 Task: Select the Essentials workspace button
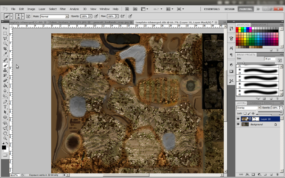click(x=212, y=9)
